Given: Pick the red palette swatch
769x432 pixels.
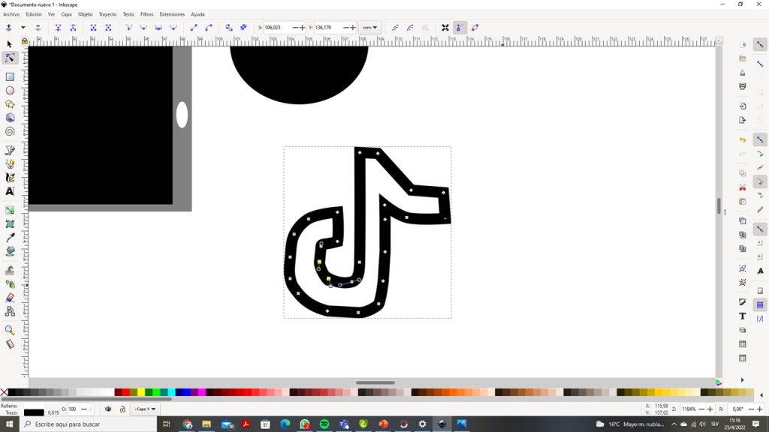Looking at the screenshot, I should (126, 391).
